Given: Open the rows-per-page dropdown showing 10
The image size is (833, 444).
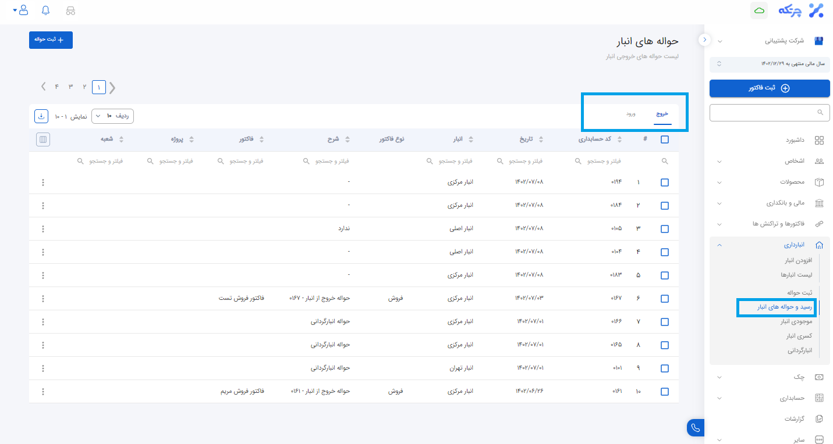Looking at the screenshot, I should 113,116.
